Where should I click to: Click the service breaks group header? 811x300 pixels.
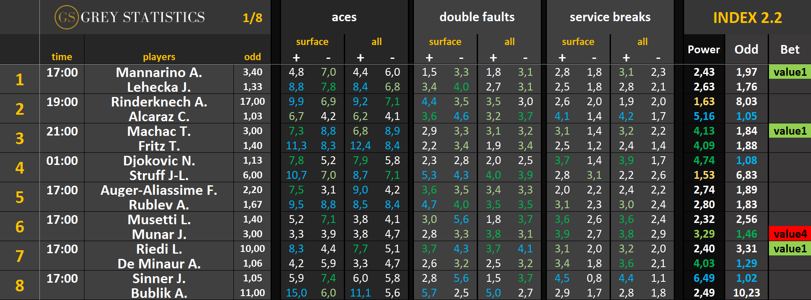[x=610, y=17]
